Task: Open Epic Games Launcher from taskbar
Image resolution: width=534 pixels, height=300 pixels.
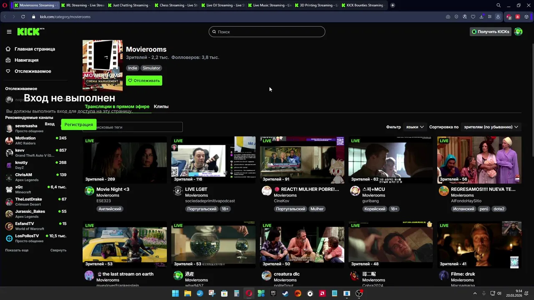Action: point(273,293)
